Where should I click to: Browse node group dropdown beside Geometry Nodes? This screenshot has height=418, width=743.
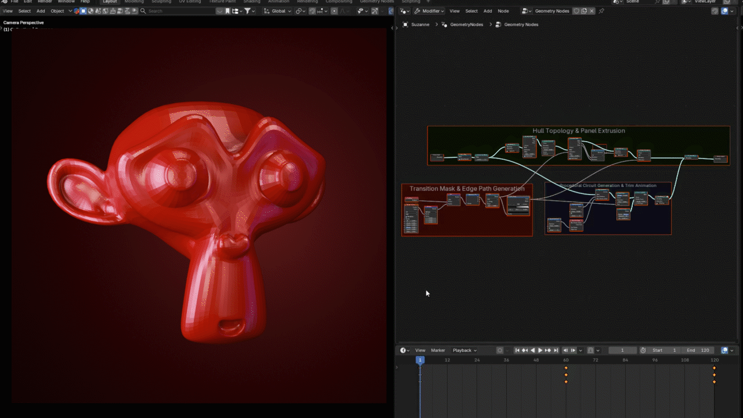(x=526, y=11)
